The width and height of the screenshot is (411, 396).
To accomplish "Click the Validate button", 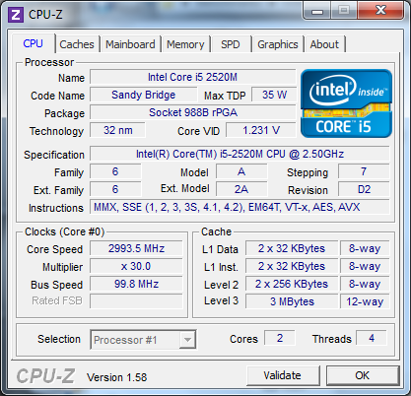I will pyautogui.click(x=283, y=375).
